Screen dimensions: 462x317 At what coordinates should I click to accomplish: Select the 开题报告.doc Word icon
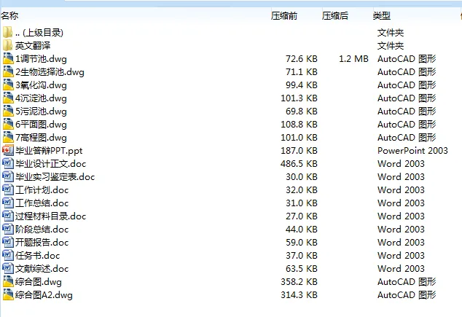(8, 243)
